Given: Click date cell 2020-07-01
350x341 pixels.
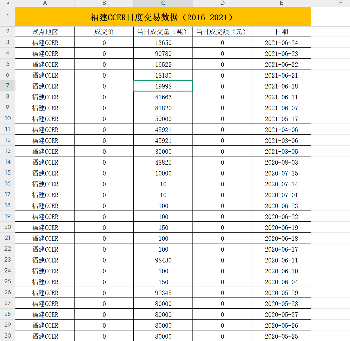Looking at the screenshot, I should pos(281,195).
